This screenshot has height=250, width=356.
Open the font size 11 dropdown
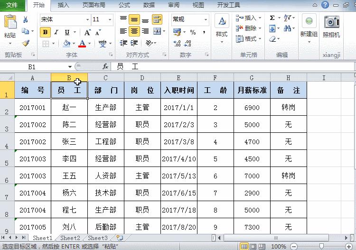[x=110, y=20]
